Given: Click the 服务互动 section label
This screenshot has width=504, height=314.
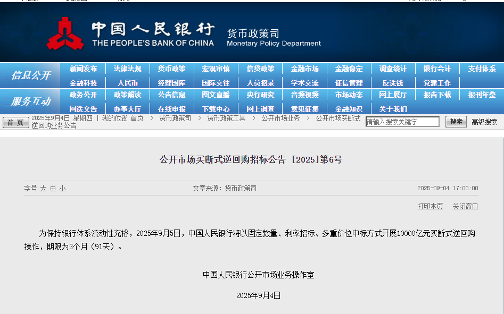Looking at the screenshot, I should tap(31, 101).
